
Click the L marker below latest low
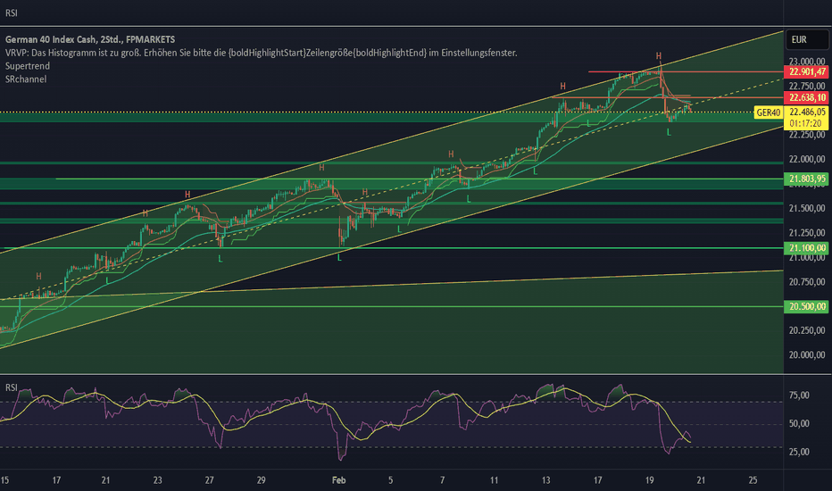tap(669, 132)
